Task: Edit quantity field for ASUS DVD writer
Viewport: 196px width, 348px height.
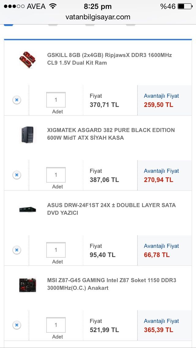Action: 56,250
